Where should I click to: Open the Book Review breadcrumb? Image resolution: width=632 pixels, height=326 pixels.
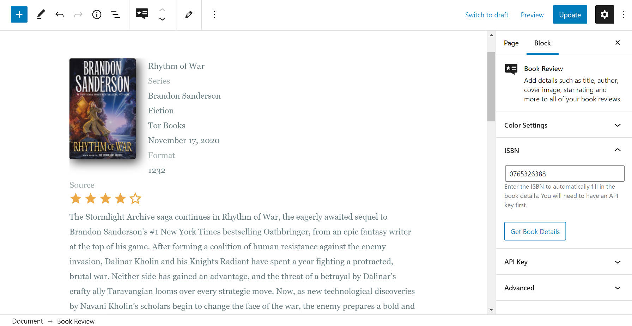click(75, 321)
